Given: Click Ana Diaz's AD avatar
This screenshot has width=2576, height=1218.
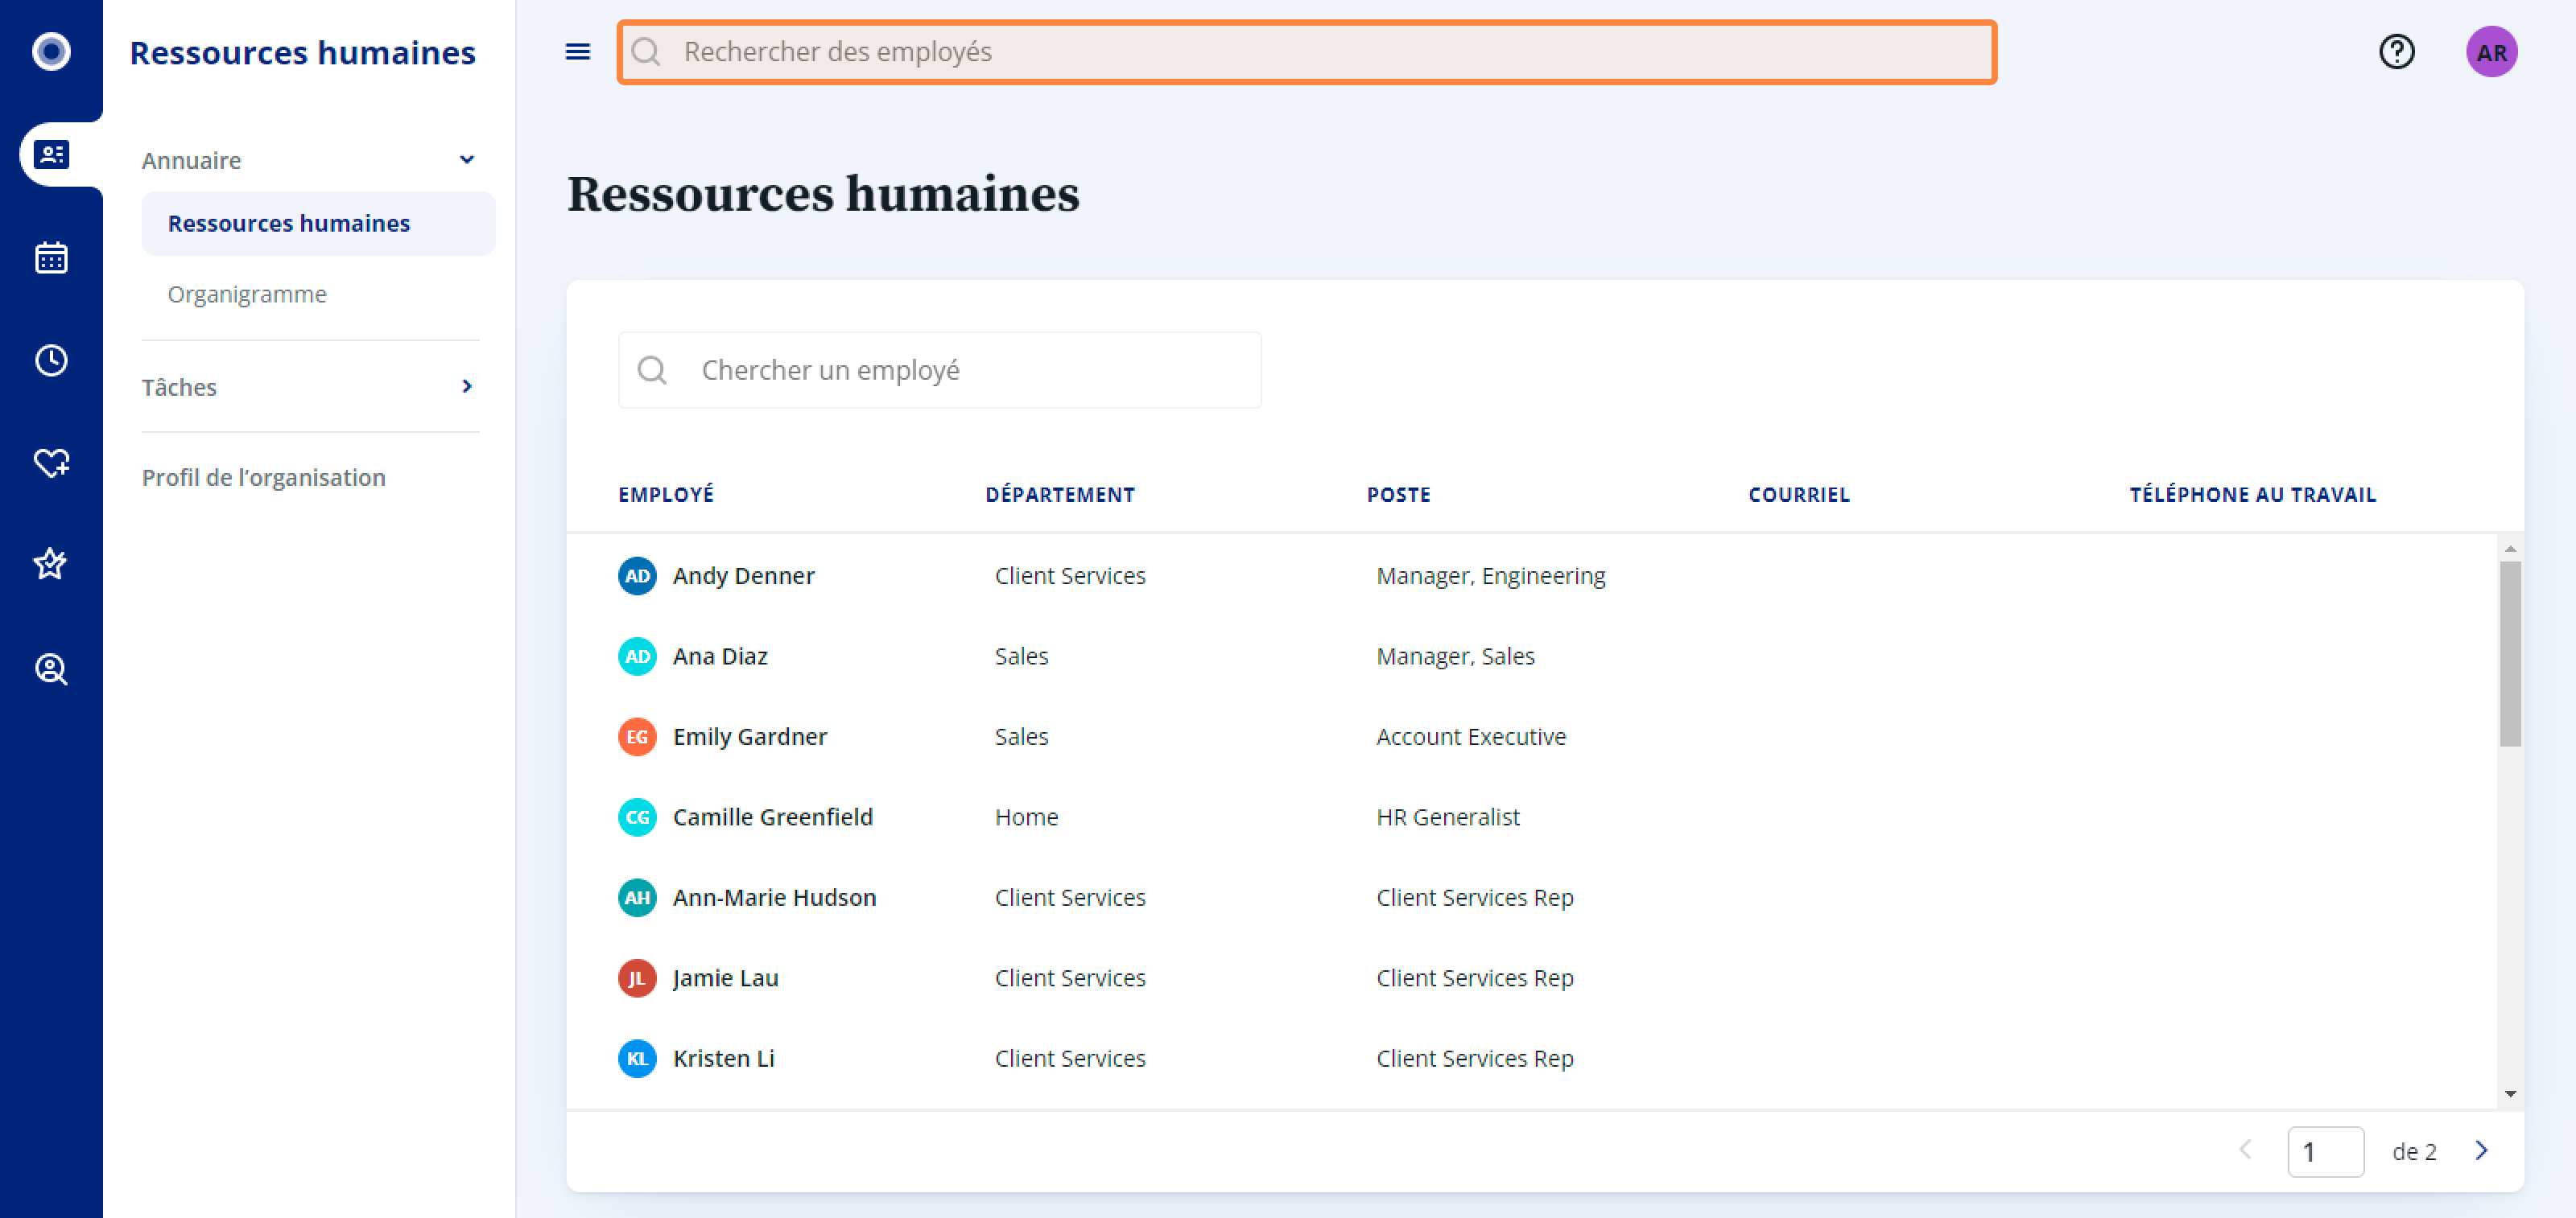Looking at the screenshot, I should pos(637,656).
